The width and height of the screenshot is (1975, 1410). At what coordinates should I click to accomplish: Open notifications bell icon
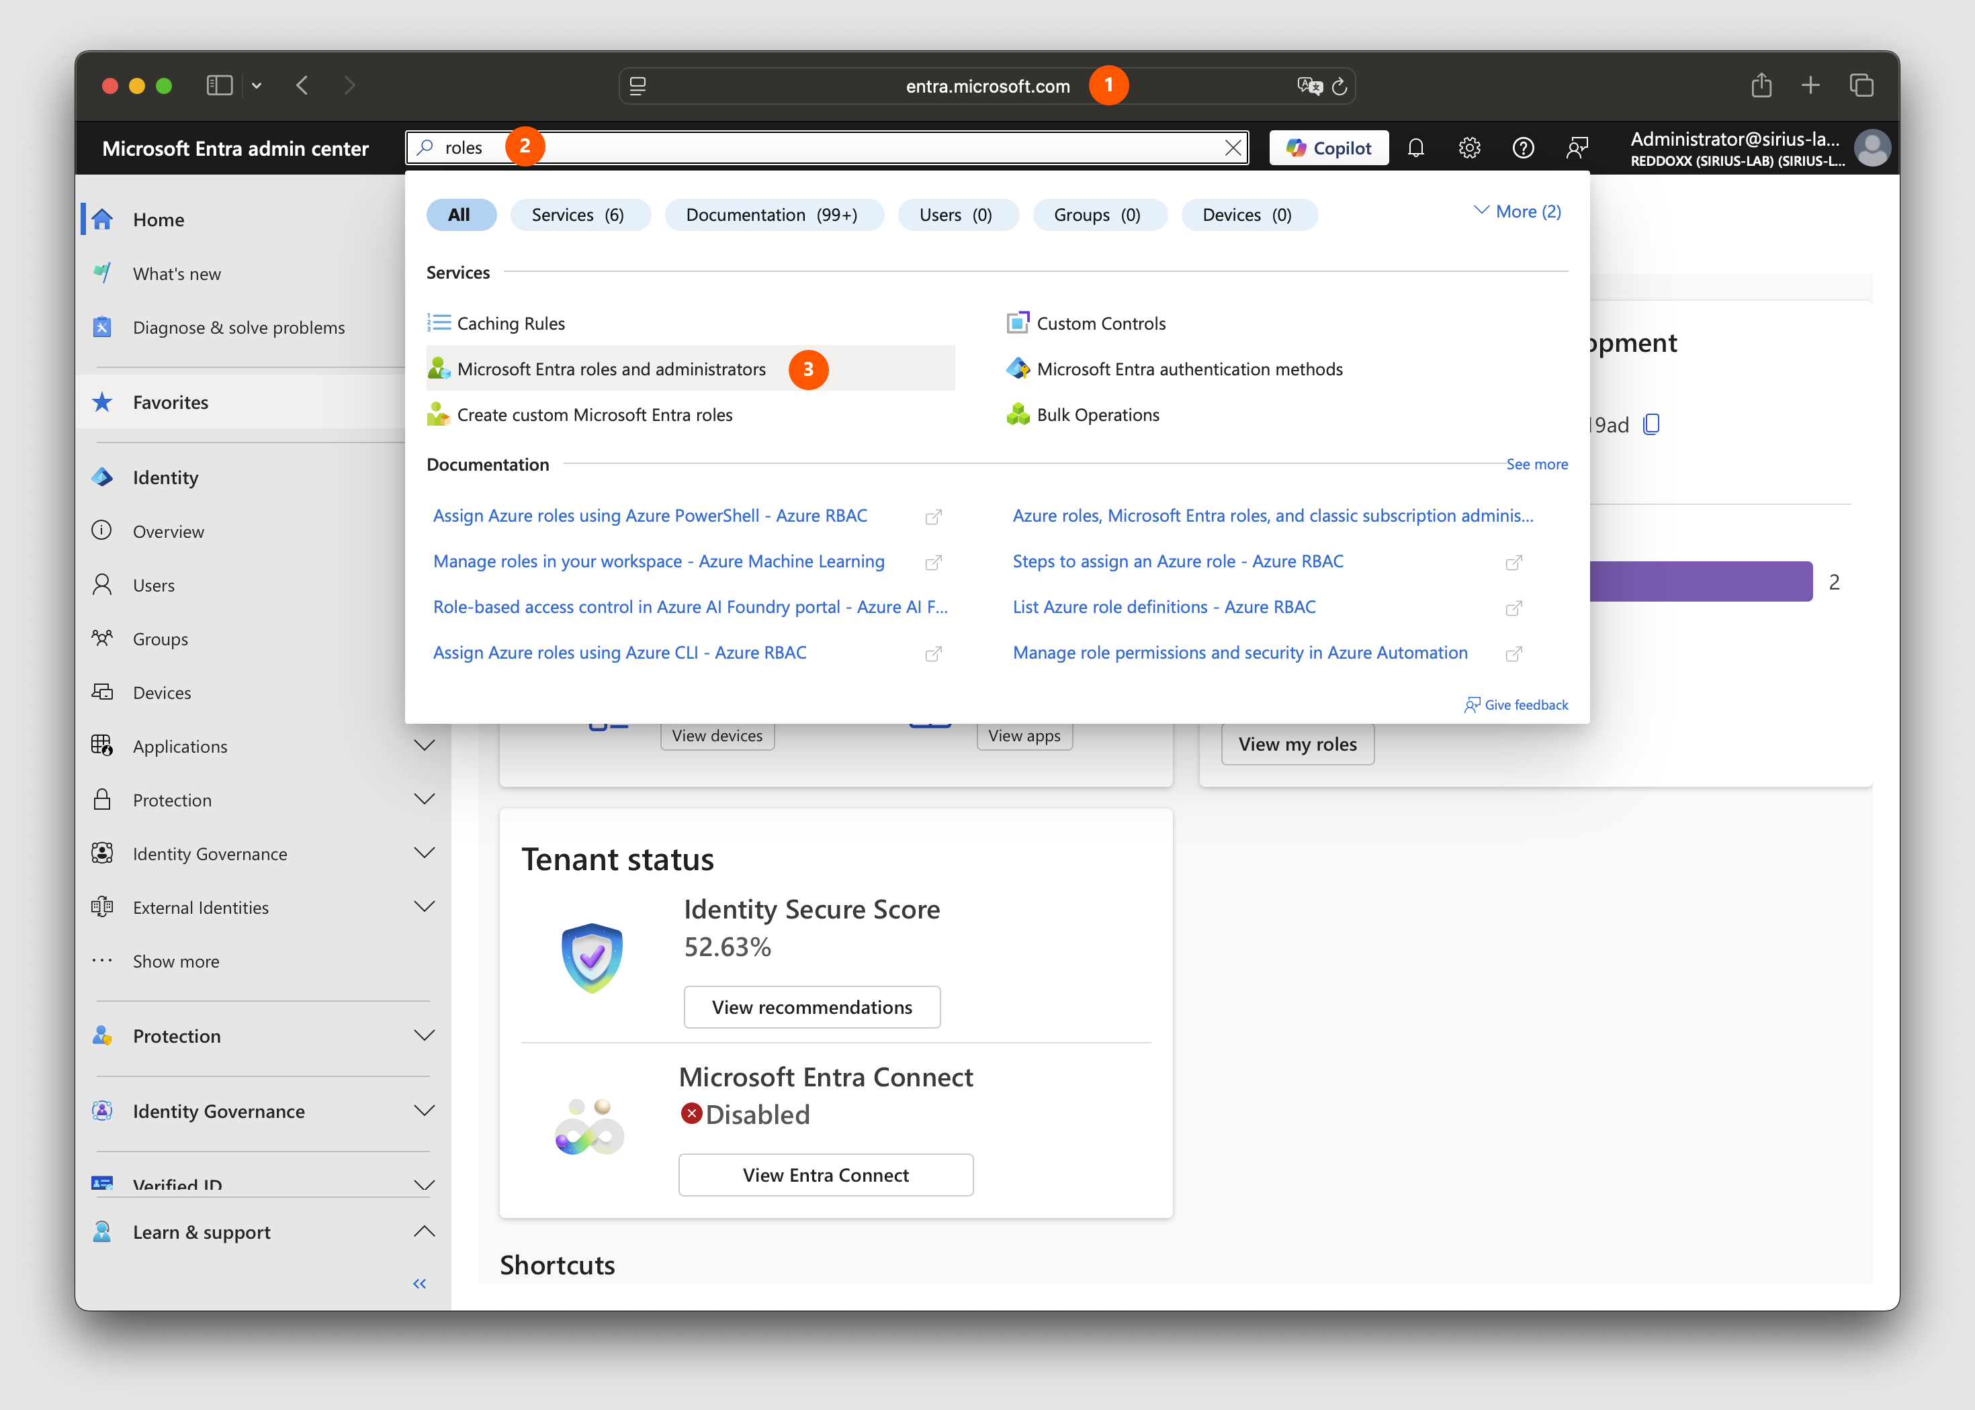coord(1415,148)
